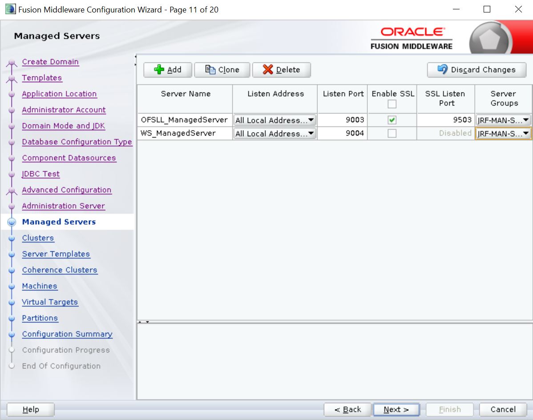Open Server Groups dropdown for OFSLL_ManagedServer
Viewport: 533px width, 420px height.
click(503, 120)
